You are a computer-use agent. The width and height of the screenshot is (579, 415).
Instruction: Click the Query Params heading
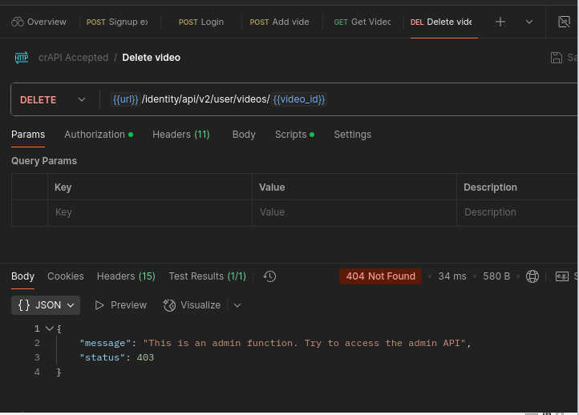click(x=44, y=161)
